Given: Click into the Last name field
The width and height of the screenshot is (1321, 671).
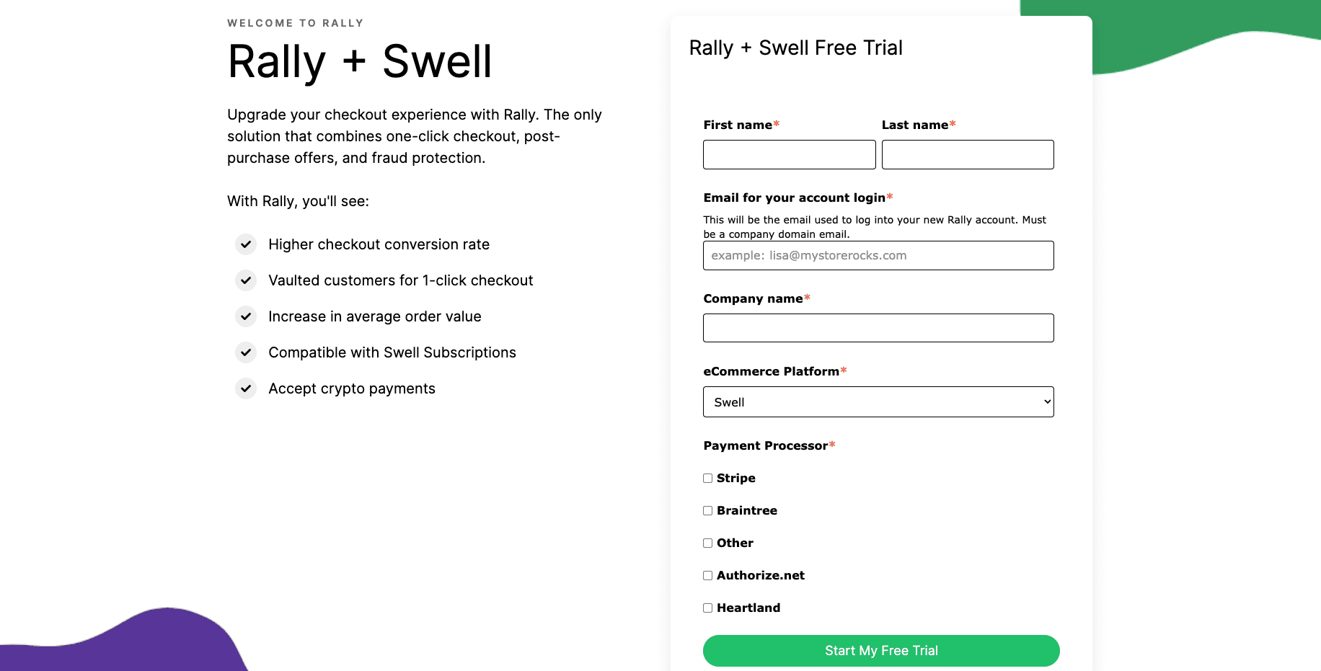Looking at the screenshot, I should tap(968, 155).
